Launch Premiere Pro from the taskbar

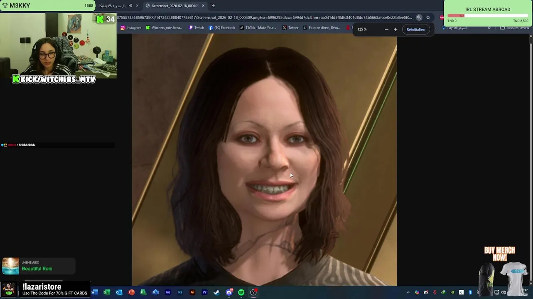pyautogui.click(x=204, y=292)
